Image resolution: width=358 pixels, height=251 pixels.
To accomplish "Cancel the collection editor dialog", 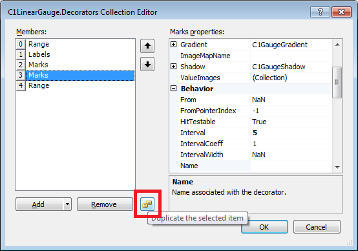I will 317,227.
